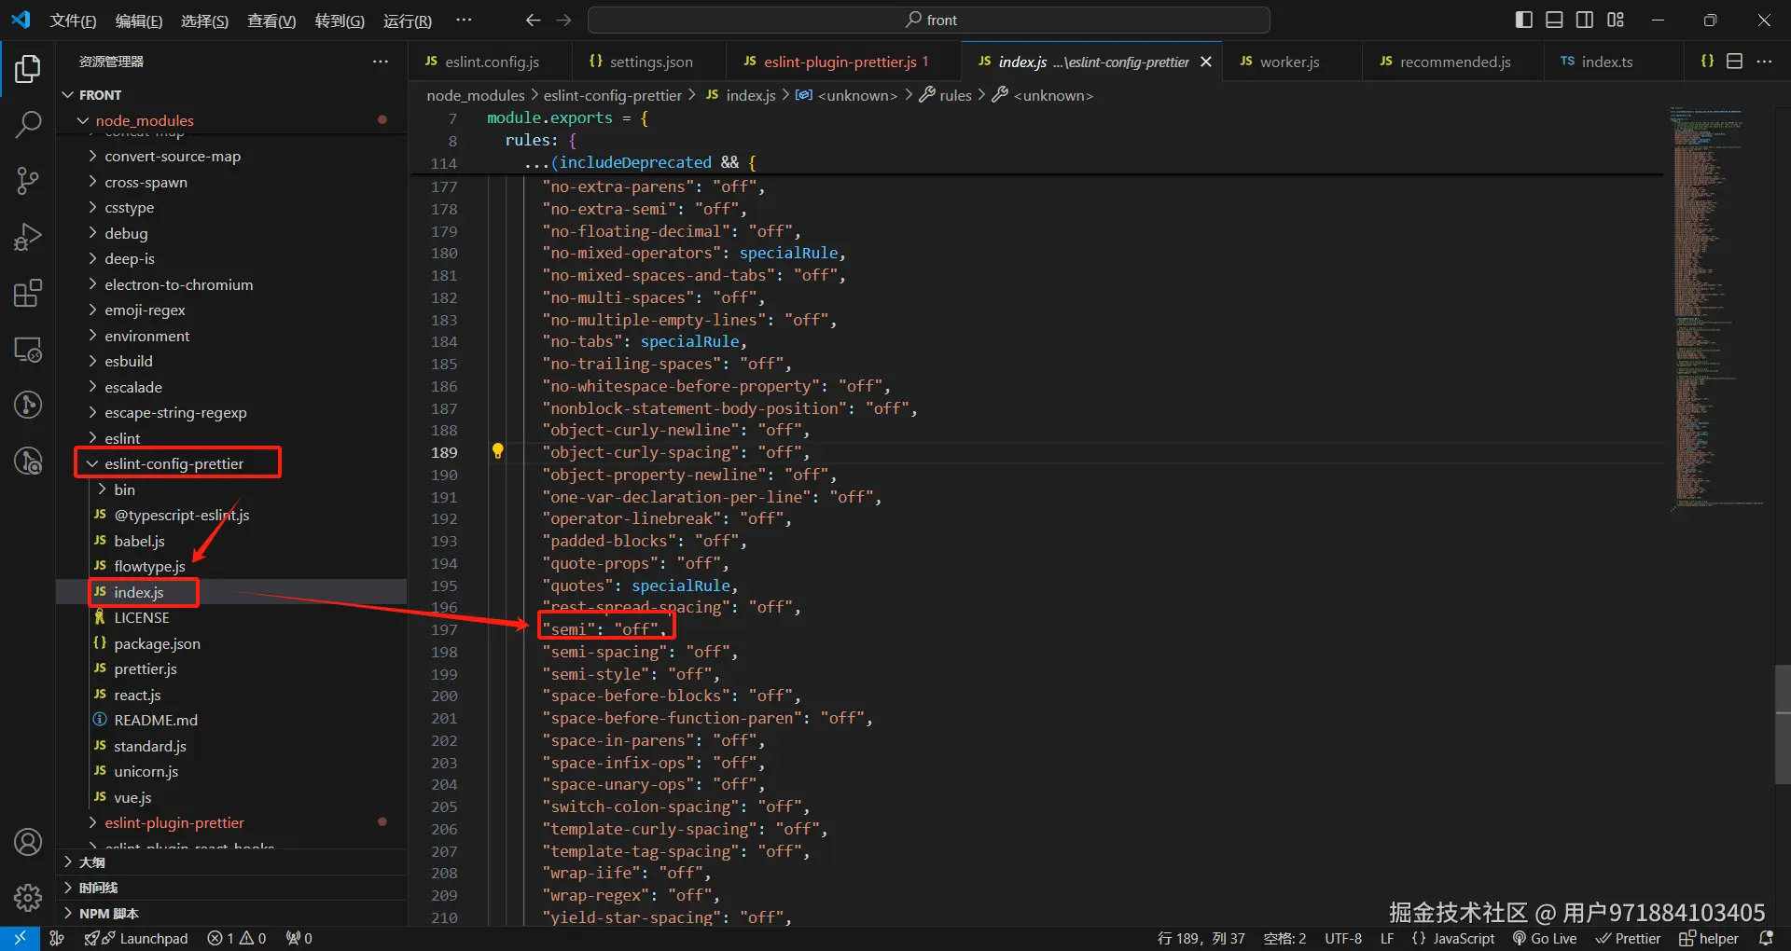Open package.json in the file tree
The height and width of the screenshot is (951, 1791).
[x=231, y=643]
